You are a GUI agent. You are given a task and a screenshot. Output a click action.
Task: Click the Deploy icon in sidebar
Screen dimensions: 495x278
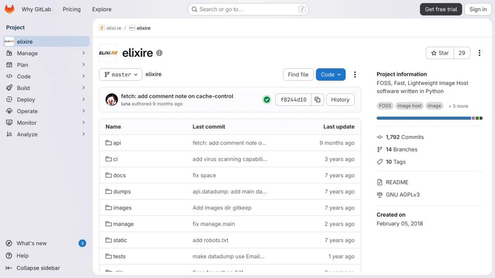[x=9, y=99]
